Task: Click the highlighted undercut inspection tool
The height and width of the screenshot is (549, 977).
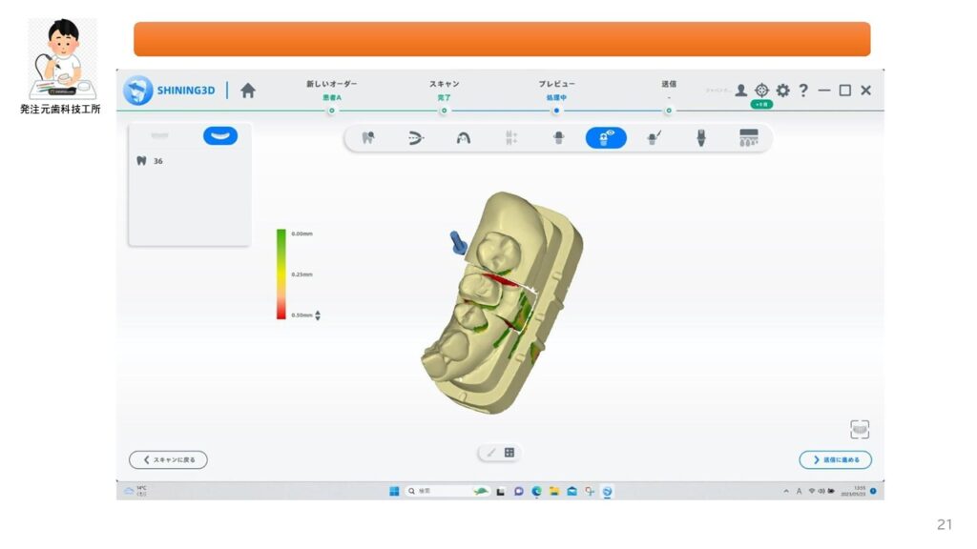Action: click(606, 138)
